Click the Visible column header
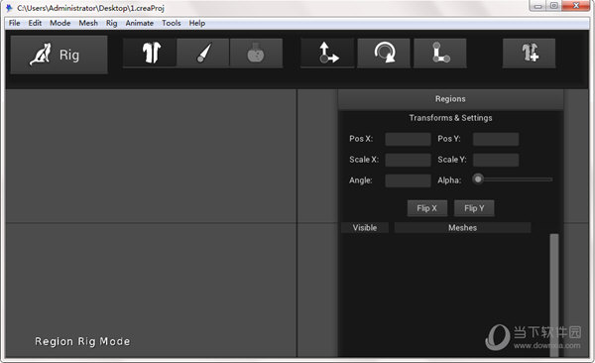 (365, 227)
